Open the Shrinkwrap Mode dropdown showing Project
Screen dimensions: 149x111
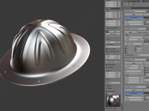(147, 42)
